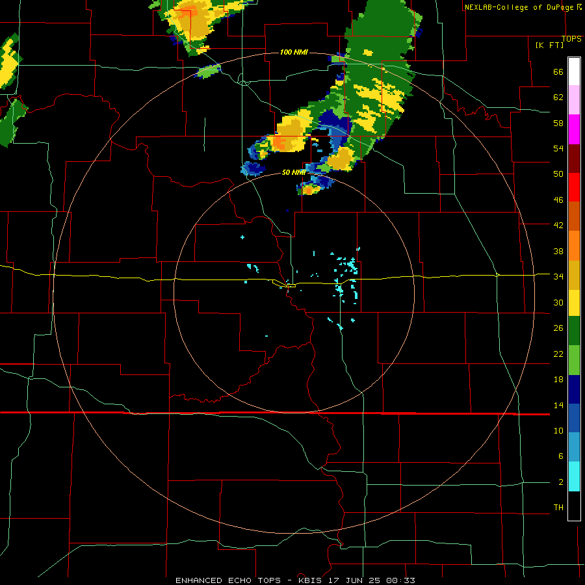Click the legend value '22'
This screenshot has height=585, width=585.
[x=558, y=354]
